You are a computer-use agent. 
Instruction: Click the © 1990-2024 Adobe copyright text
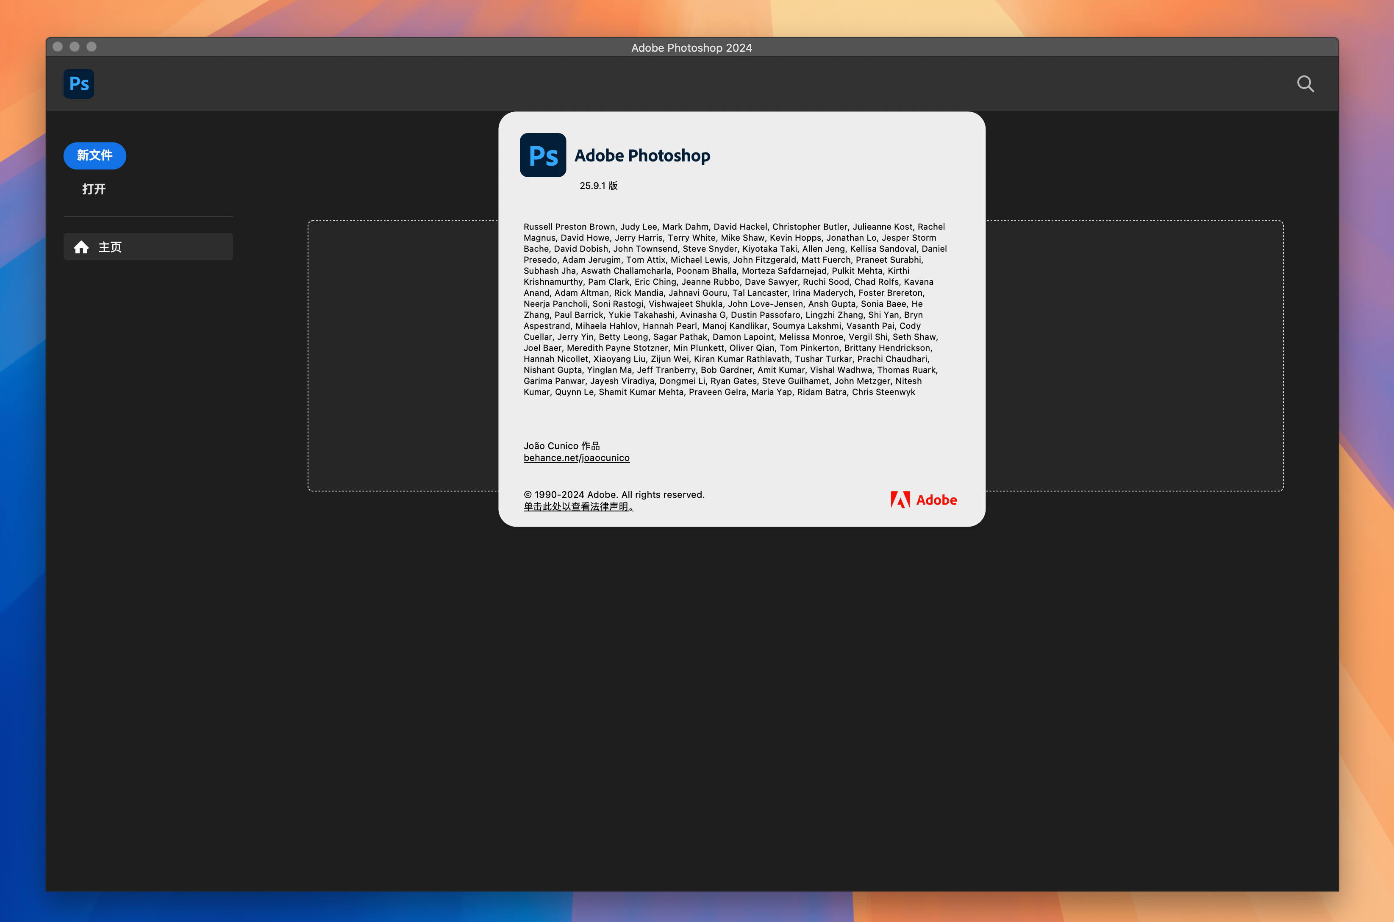614,494
